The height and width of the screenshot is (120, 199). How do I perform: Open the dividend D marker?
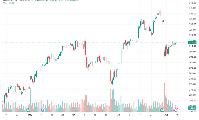click(x=43, y=110)
